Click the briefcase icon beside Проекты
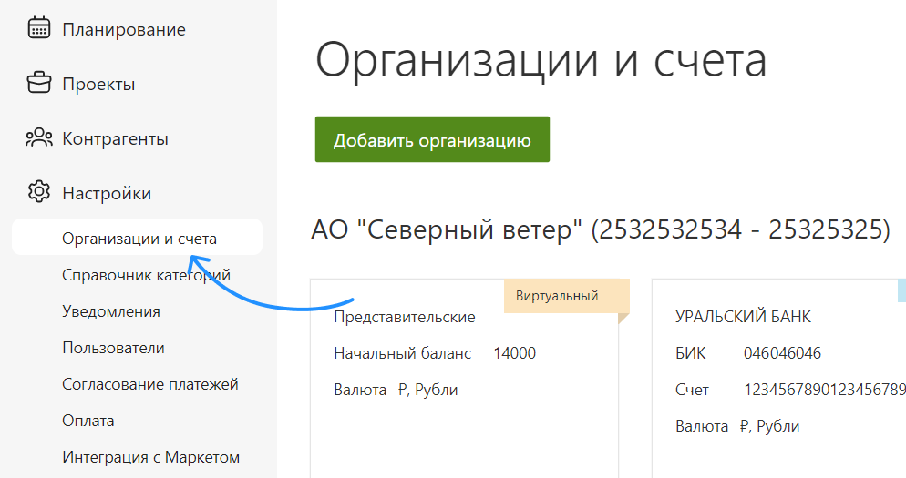The image size is (906, 478). [x=38, y=84]
